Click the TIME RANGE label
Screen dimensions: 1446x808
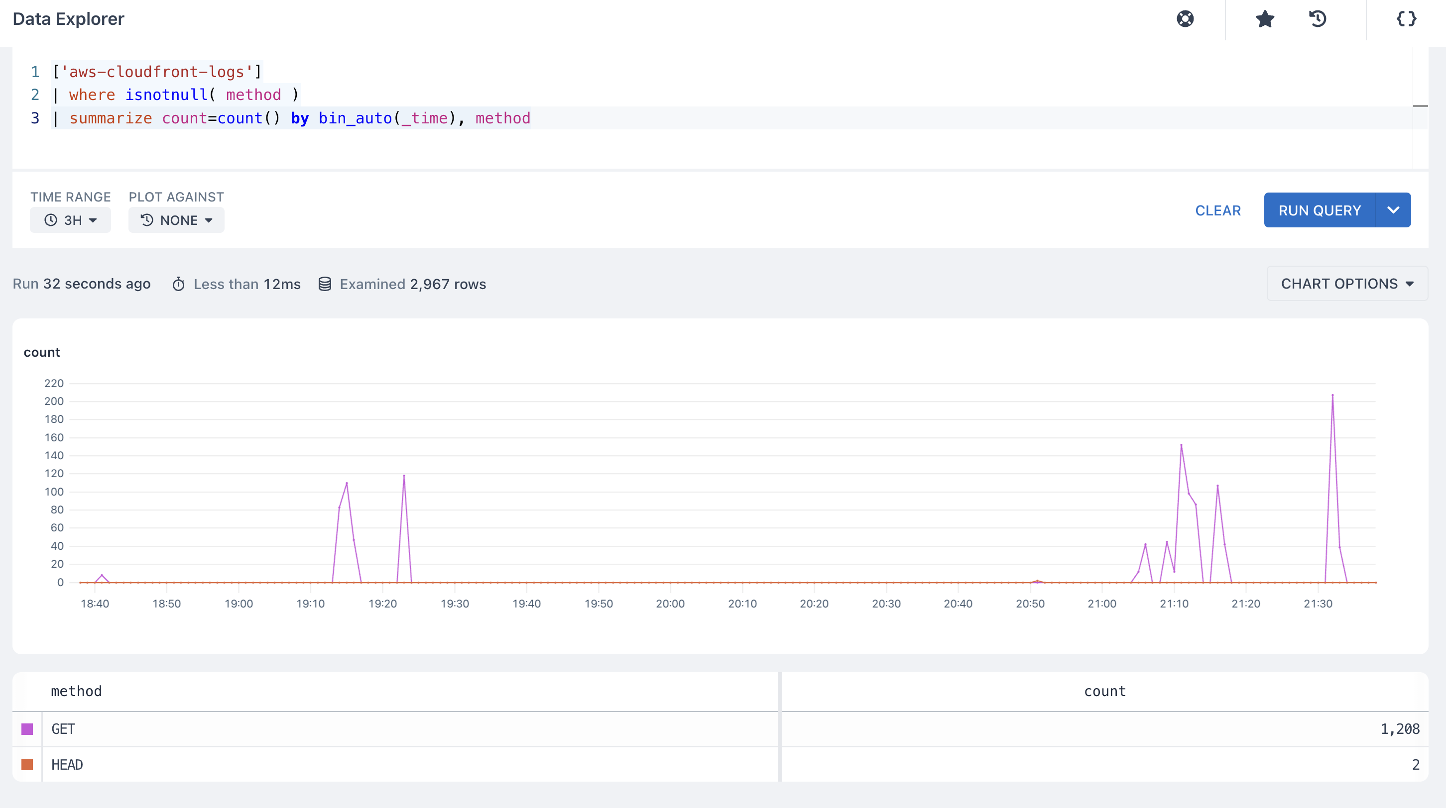point(71,197)
